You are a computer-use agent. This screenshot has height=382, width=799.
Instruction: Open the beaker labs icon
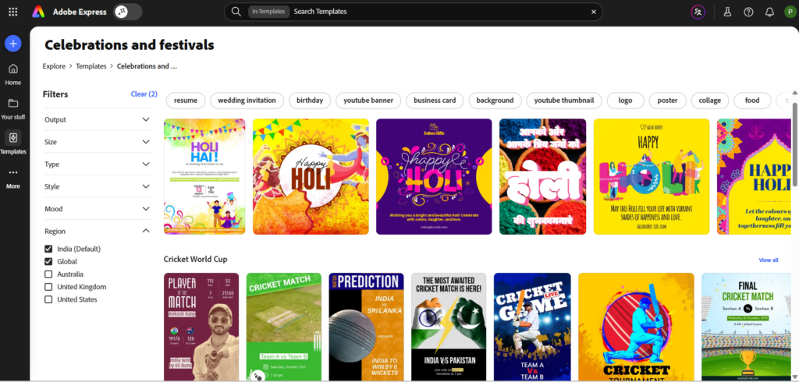(x=727, y=12)
